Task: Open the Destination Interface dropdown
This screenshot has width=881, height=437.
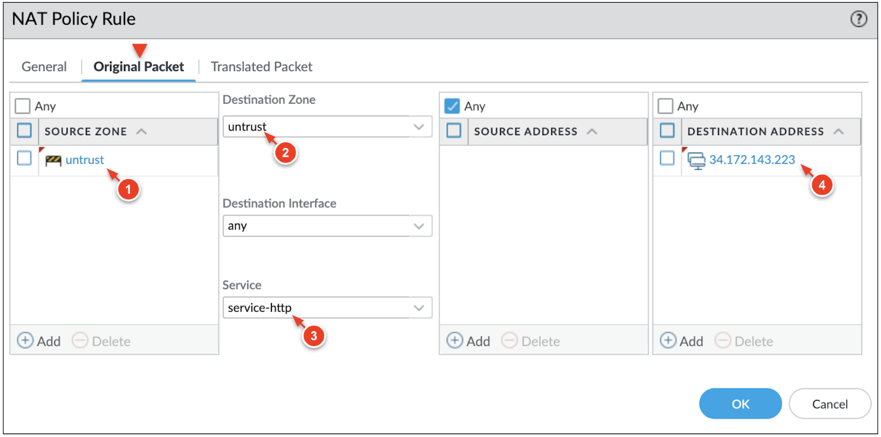Action: (x=418, y=226)
